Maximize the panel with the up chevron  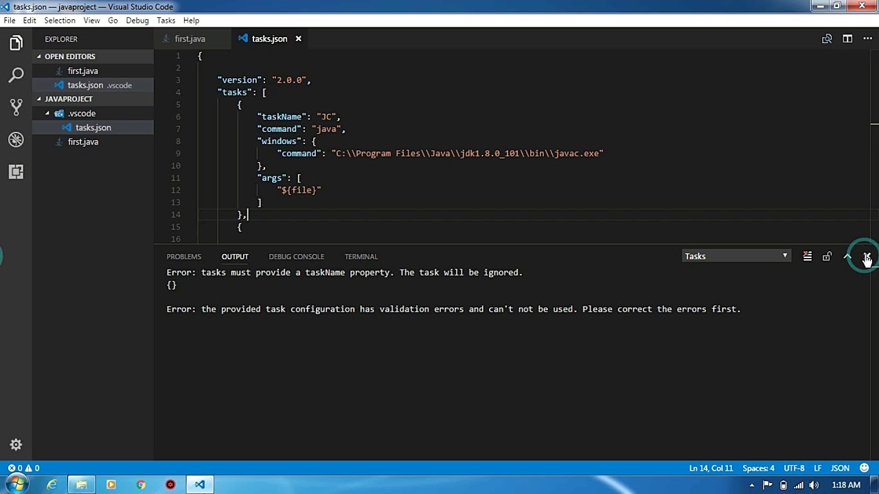pos(847,257)
